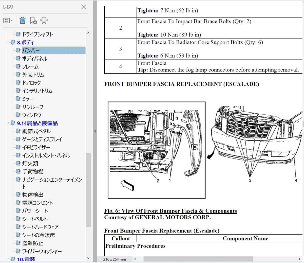Click Fig. 6 View Of Front Bumper Fascia link

pos(170,211)
